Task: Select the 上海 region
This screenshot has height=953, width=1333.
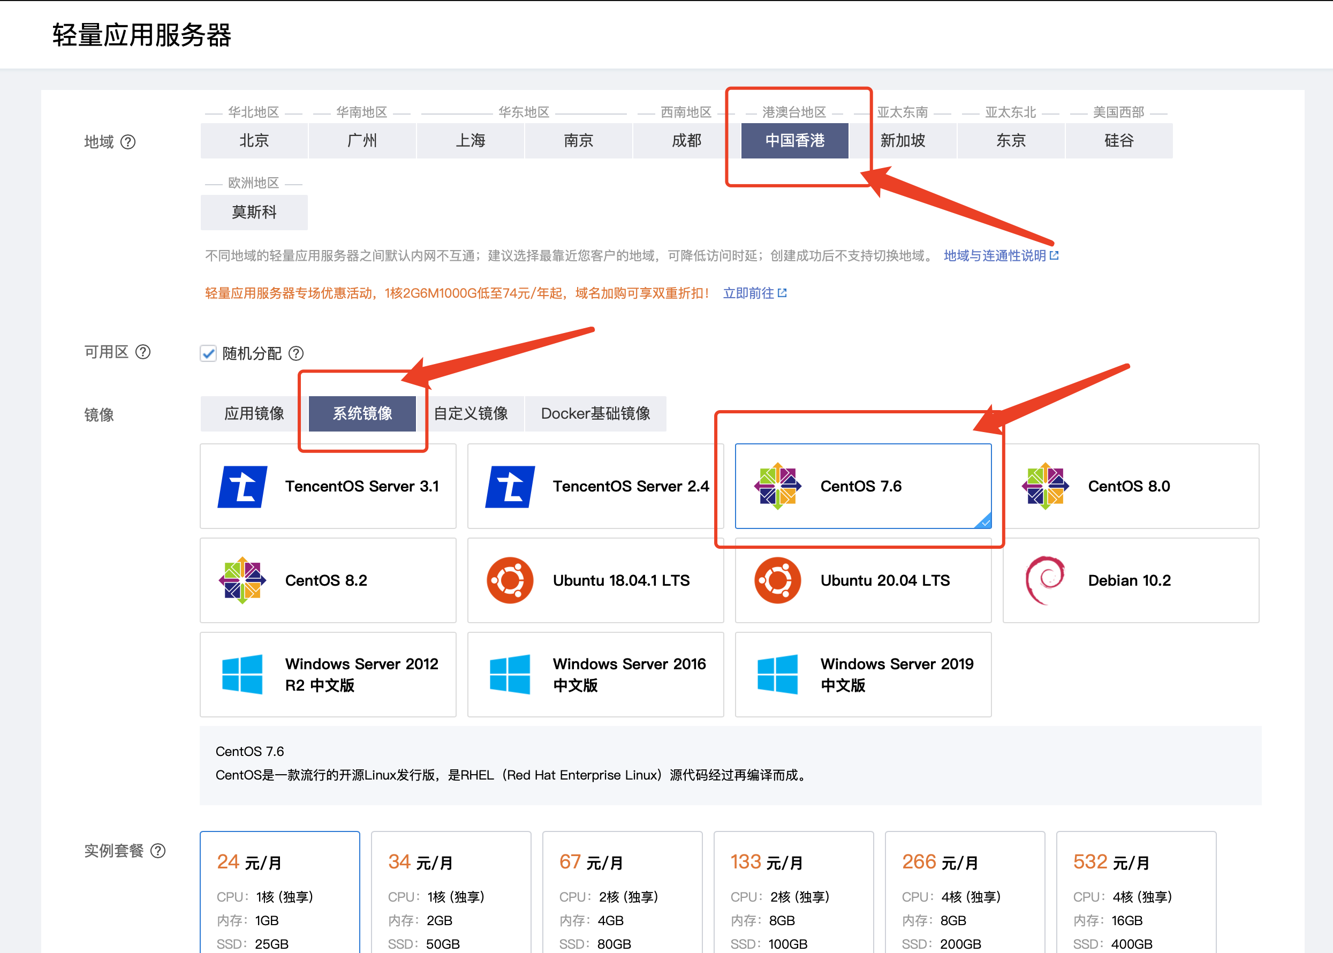Action: (x=471, y=141)
